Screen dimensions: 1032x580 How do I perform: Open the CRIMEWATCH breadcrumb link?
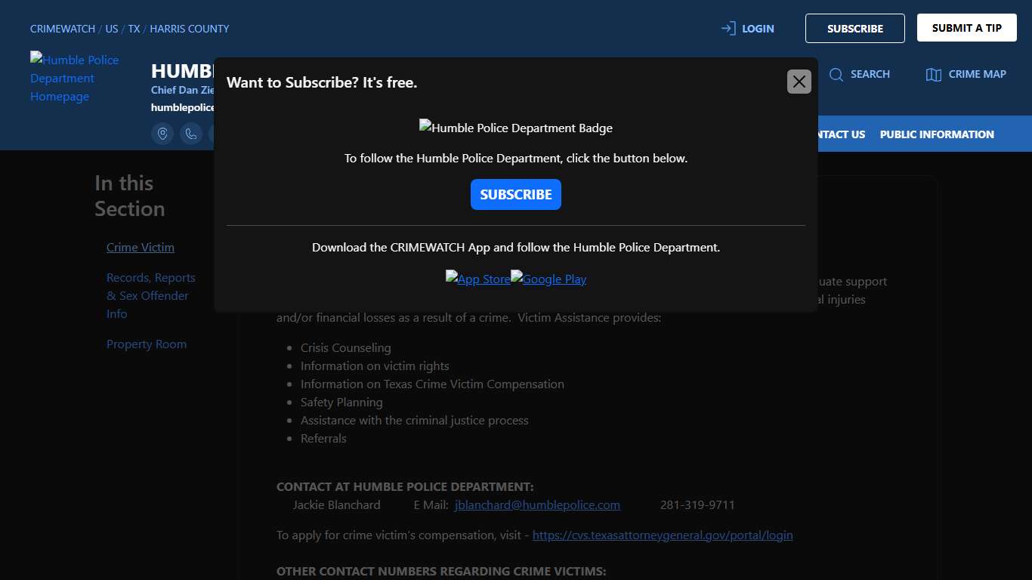63,29
